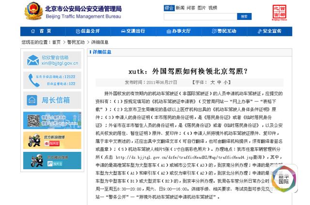Image resolution: width=310 pixels, height=205 pixels.
Task: Click the Beijing-China red seal logo
Action: pos(279,13)
